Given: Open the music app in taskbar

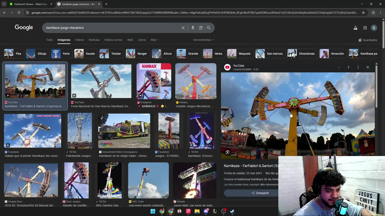Looking at the screenshot, I should [x=188, y=211].
